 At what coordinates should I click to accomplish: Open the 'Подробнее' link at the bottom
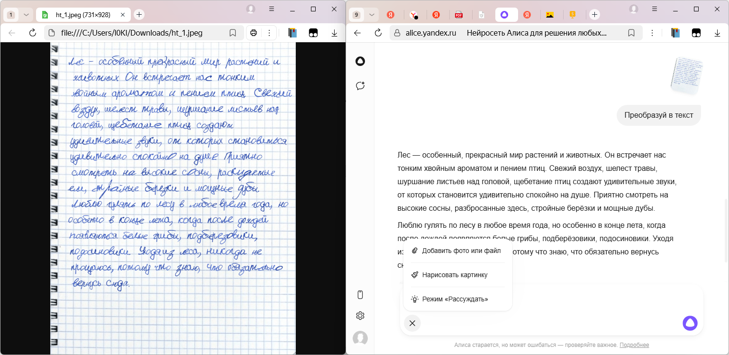[635, 345]
